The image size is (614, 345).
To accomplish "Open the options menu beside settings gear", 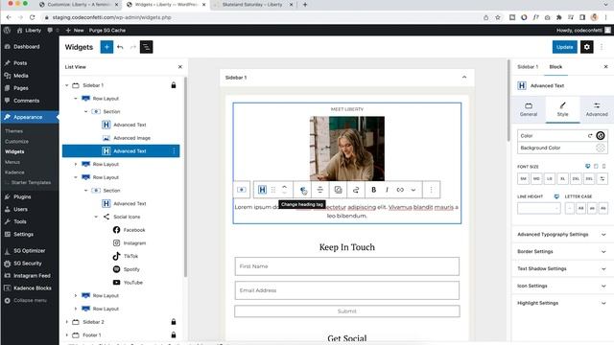I will [602, 47].
